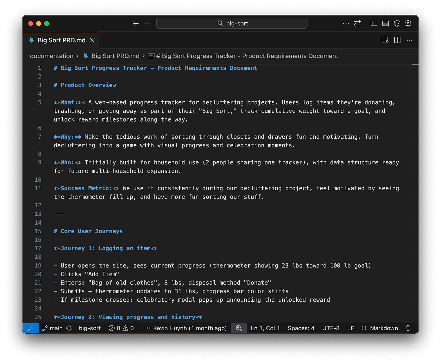
Task: Check errors and warnings in status bar
Action: [x=121, y=328]
